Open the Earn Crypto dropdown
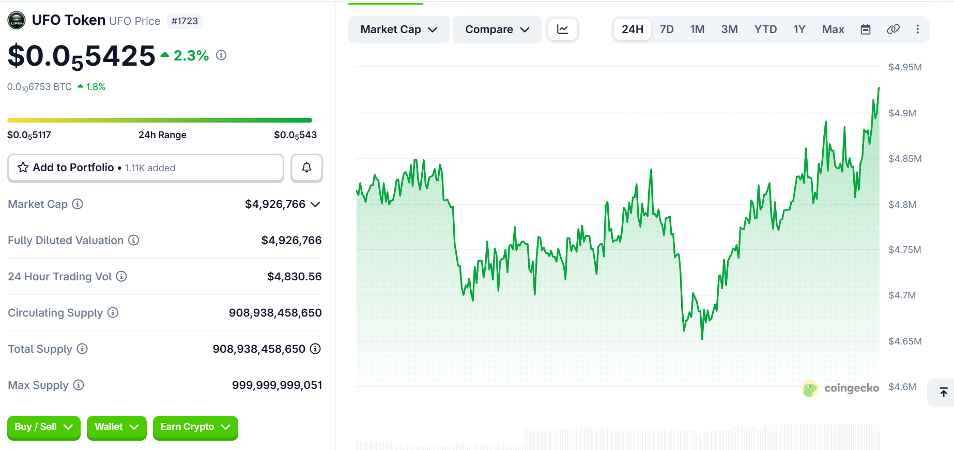Screen dimensions: 954x450 tap(195, 427)
